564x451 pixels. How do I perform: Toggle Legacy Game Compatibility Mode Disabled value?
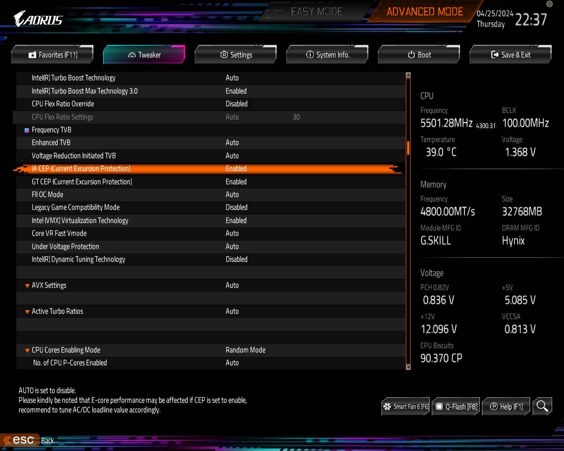(237, 207)
